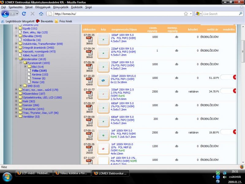This screenshot has height=184, width=245.
Task: Click product thumbnail for 07-10-20
Action: 103,80
